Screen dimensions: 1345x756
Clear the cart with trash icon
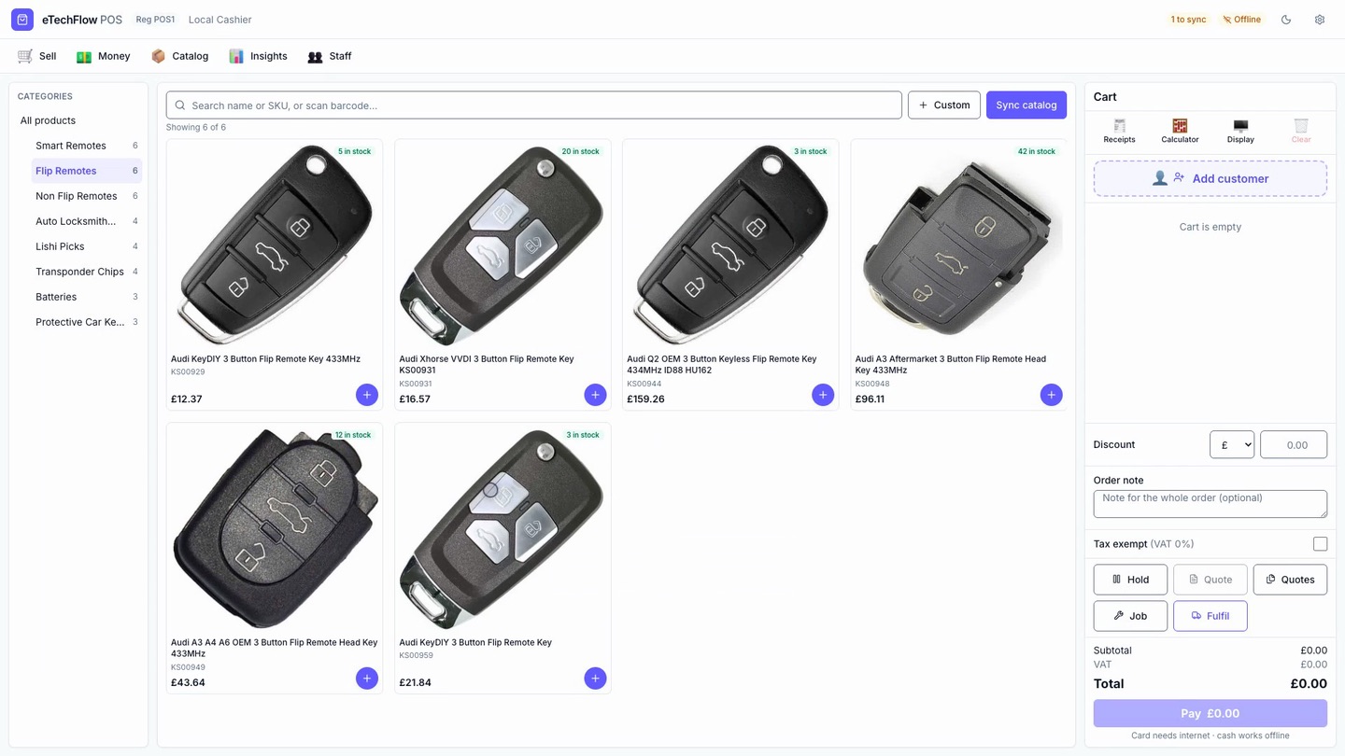click(1301, 131)
